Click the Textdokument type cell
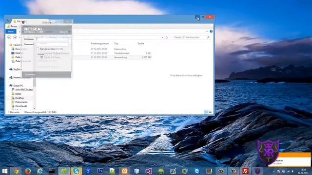 pyautogui.click(x=122, y=53)
